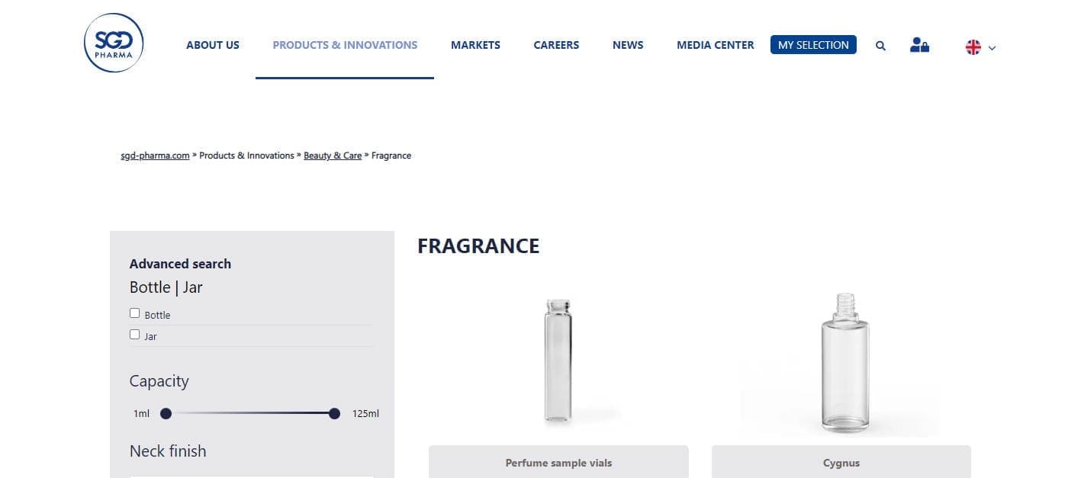1068x478 pixels.
Task: Follow the Beauty & Care breadcrumb link
Action: 333,156
